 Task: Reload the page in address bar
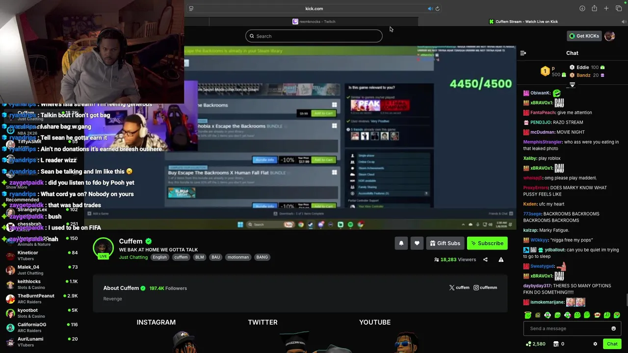[x=437, y=8]
